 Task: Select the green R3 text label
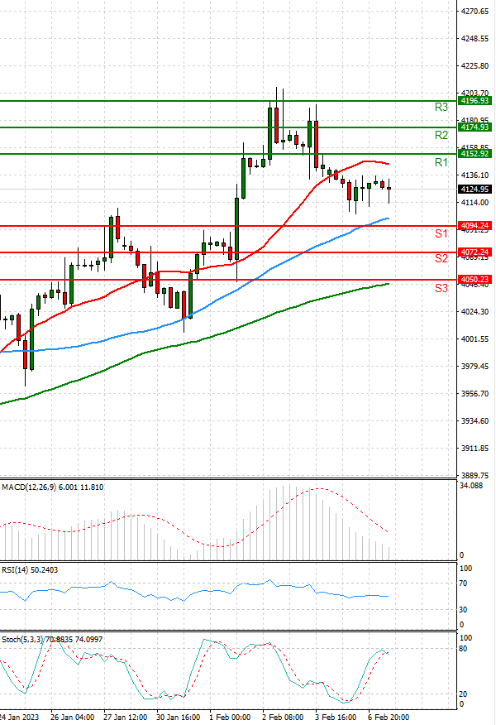click(x=441, y=108)
